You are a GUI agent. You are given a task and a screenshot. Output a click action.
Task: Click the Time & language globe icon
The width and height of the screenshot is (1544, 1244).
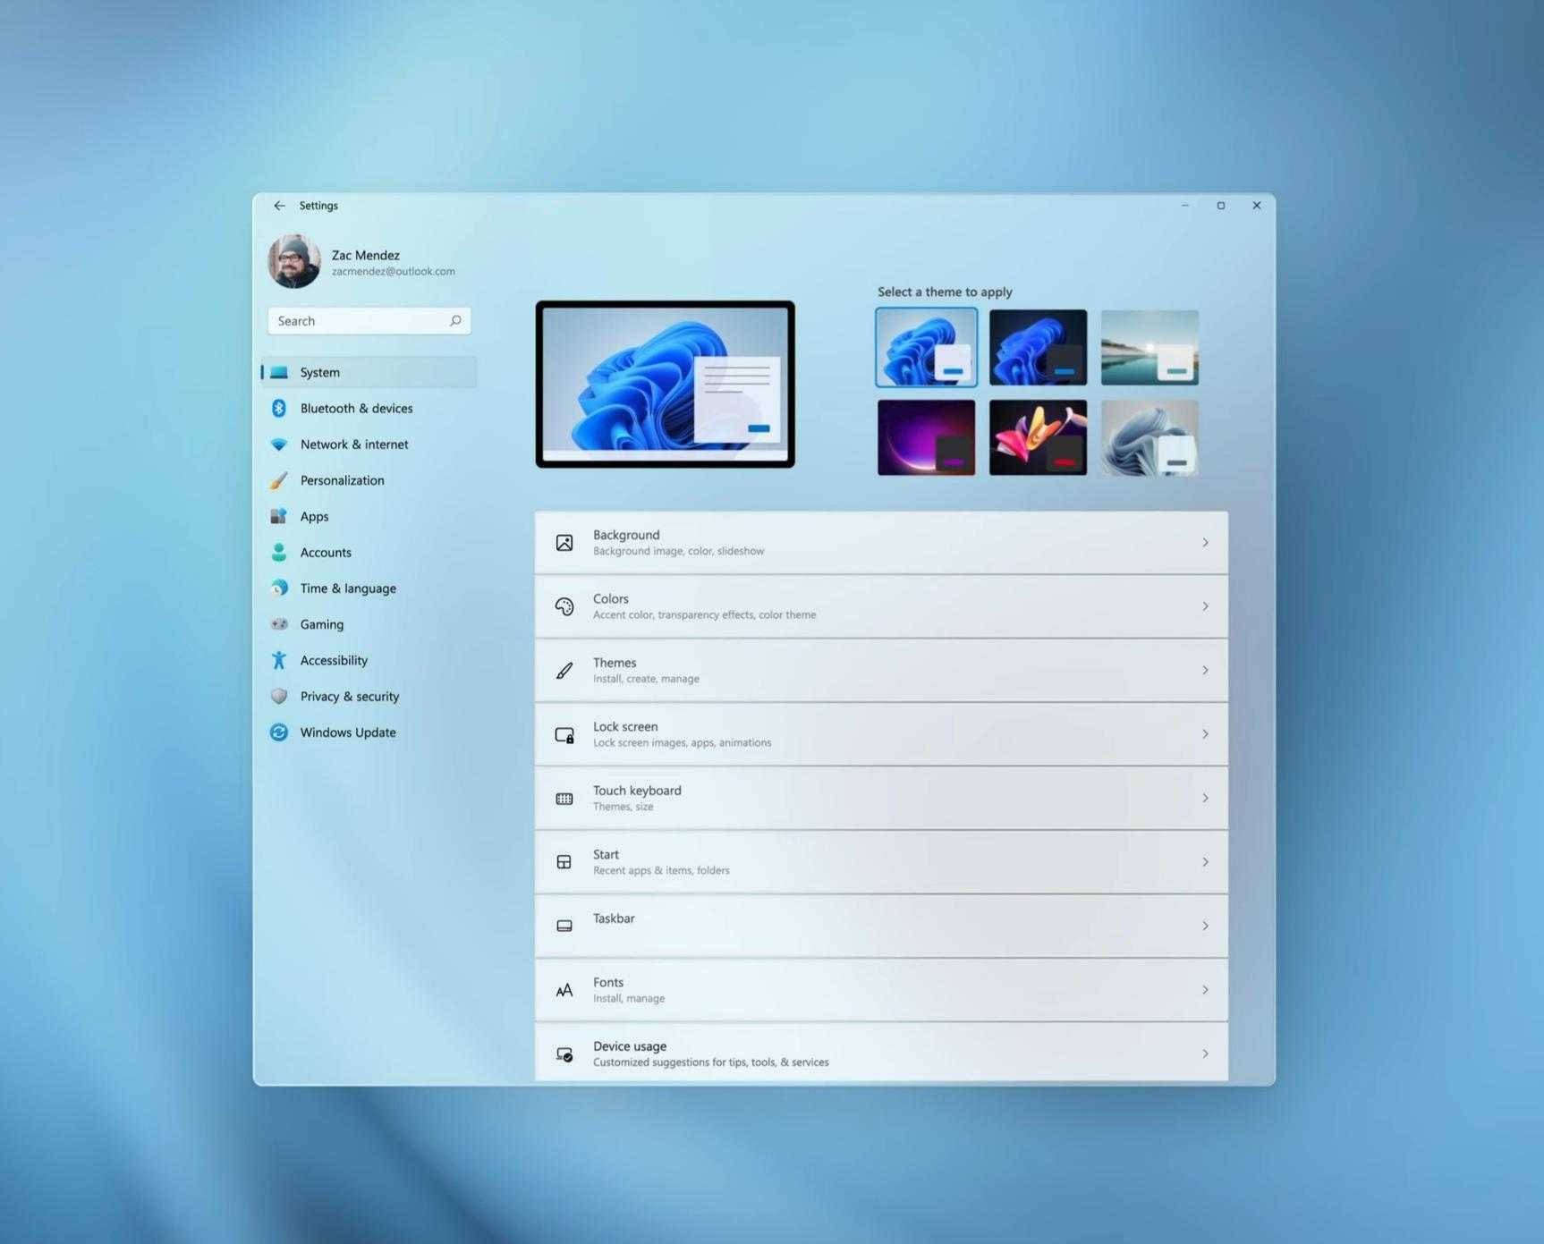[x=279, y=588]
